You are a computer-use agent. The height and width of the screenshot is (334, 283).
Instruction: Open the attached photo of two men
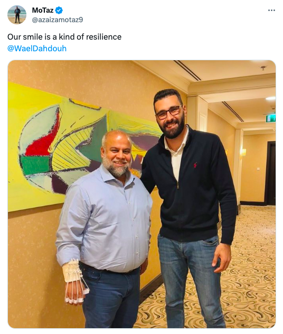click(x=141, y=194)
